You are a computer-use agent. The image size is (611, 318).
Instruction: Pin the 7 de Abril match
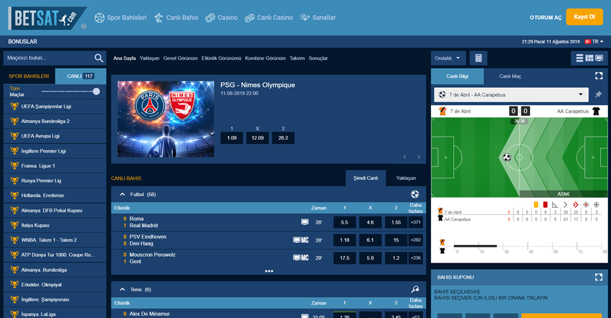coord(598,95)
